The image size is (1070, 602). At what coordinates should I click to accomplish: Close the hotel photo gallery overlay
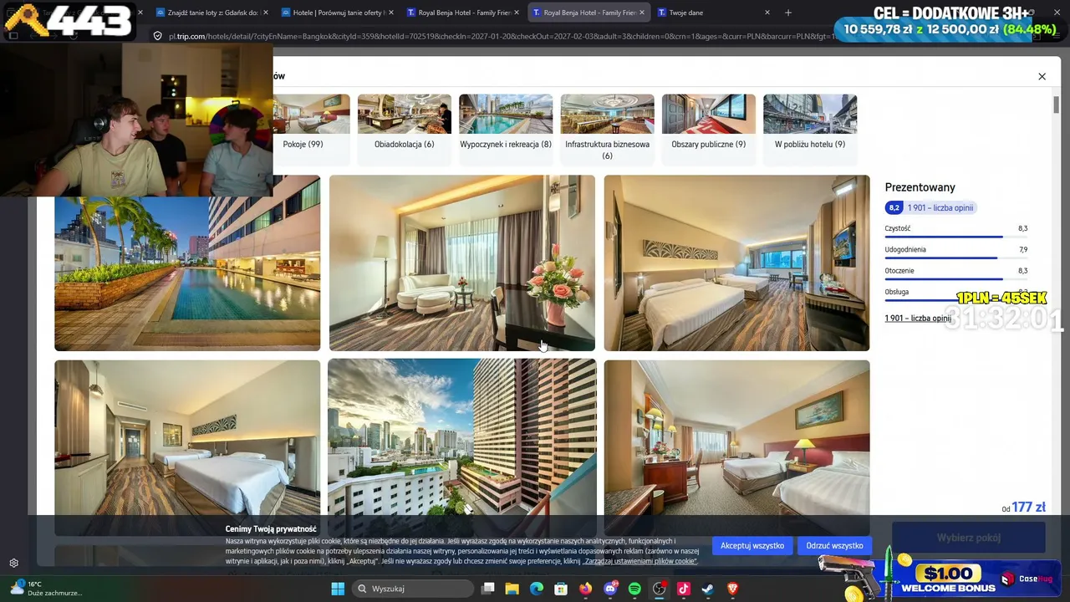1042,76
